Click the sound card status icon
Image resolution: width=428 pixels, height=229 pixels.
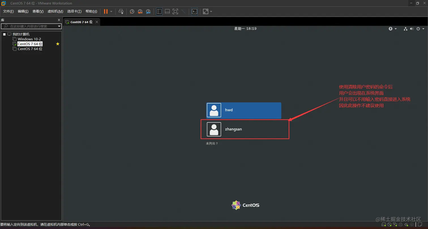(x=406, y=225)
